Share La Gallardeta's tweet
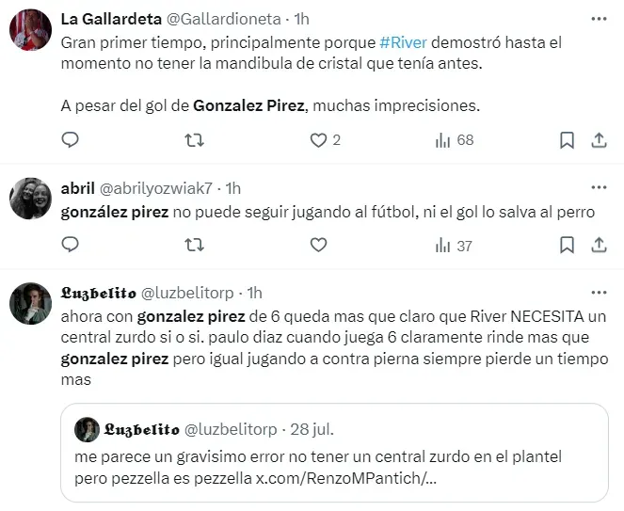Screen dimensions: 624x511 click(599, 140)
